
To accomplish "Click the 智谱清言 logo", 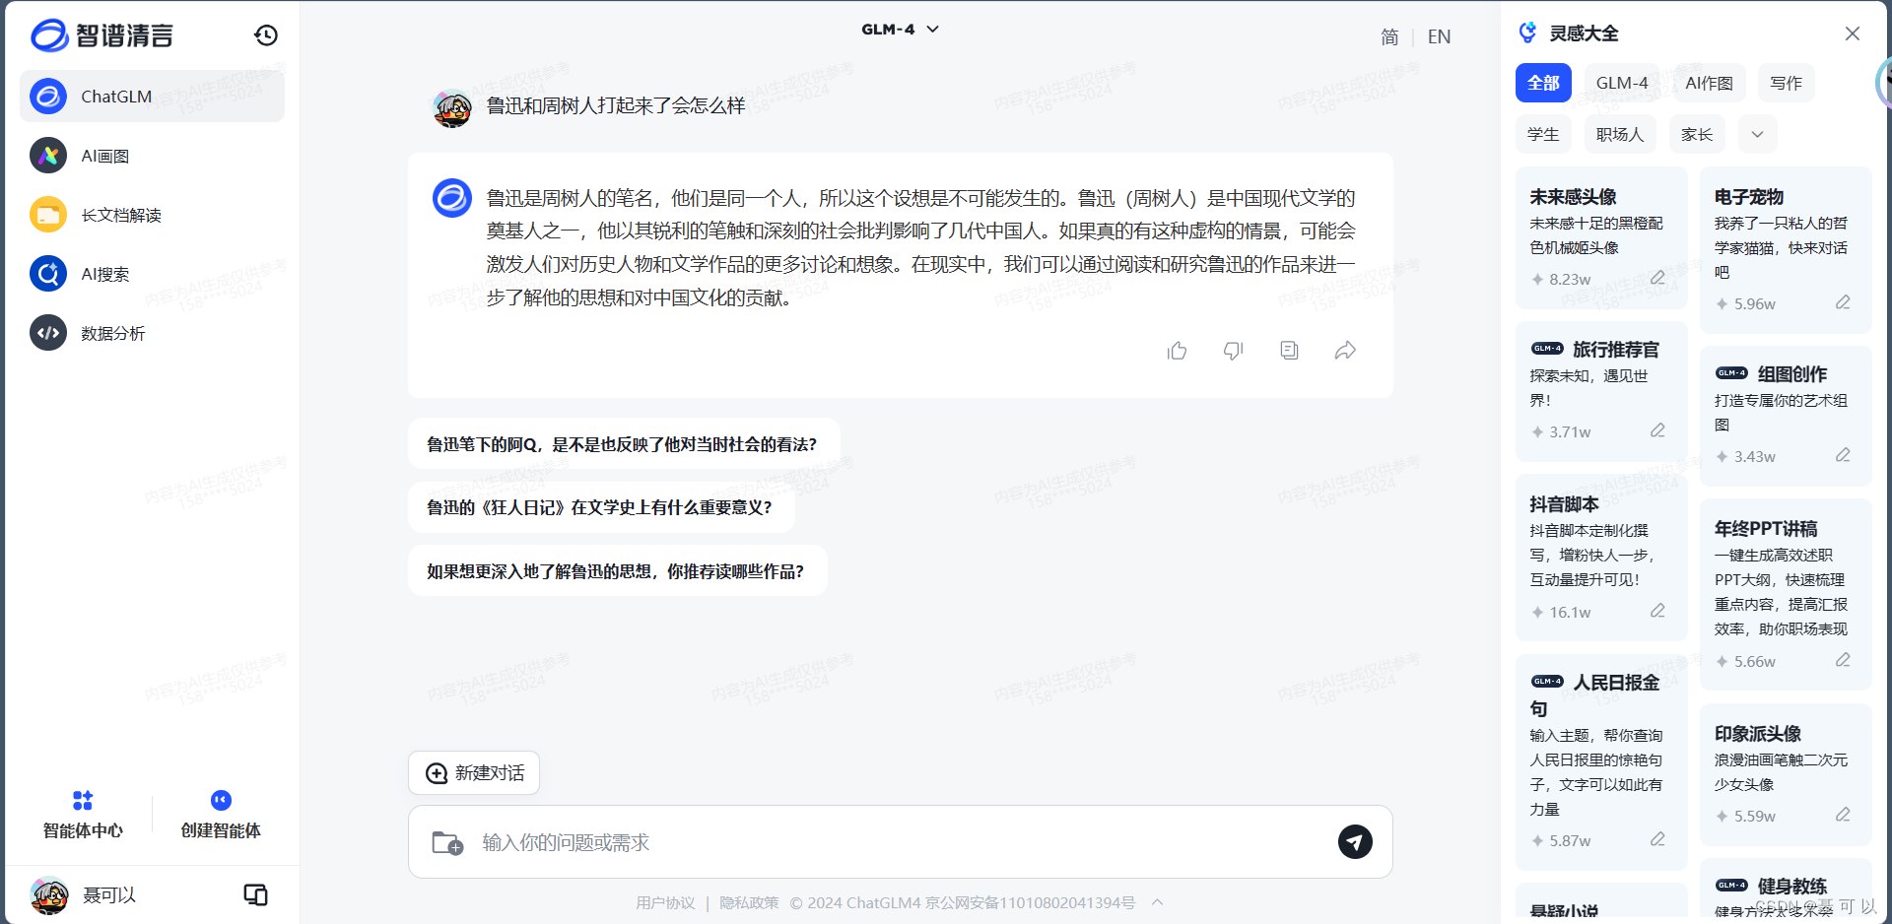I will [x=102, y=35].
